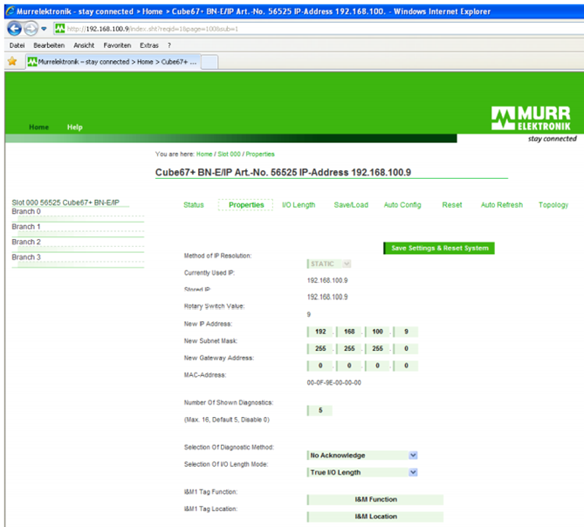The height and width of the screenshot is (527, 584).
Task: Select the Murrelektronik browser tab
Action: tap(113, 62)
